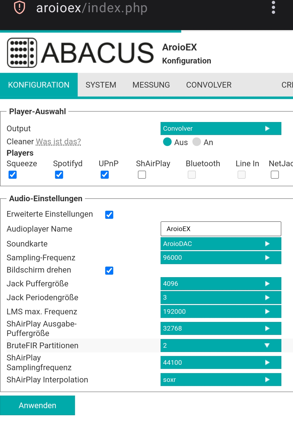Screen dimensions: 293x422
Task: Click the 'Soundkarte' label
Action: (x=27, y=244)
